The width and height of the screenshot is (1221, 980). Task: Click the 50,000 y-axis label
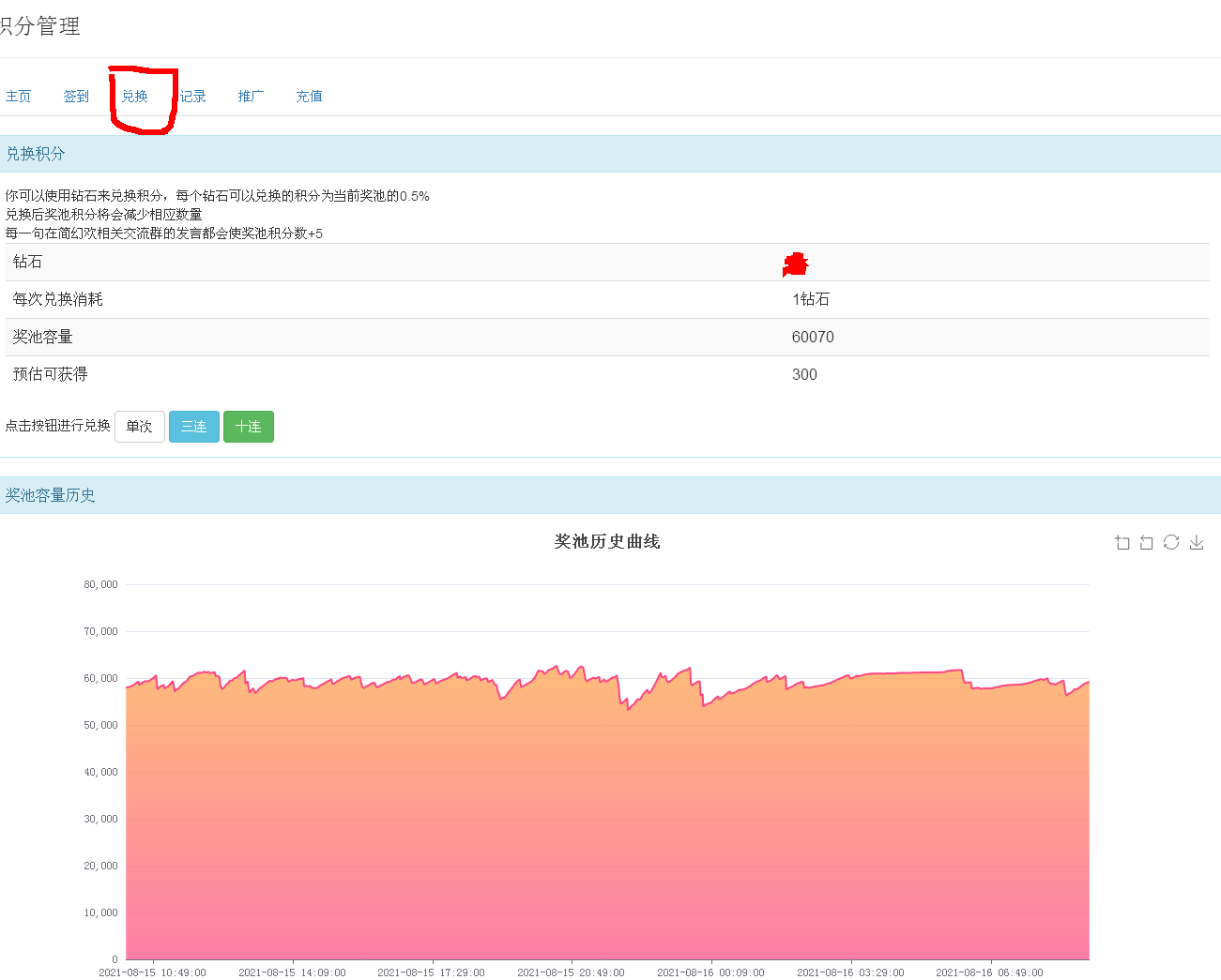pos(100,725)
